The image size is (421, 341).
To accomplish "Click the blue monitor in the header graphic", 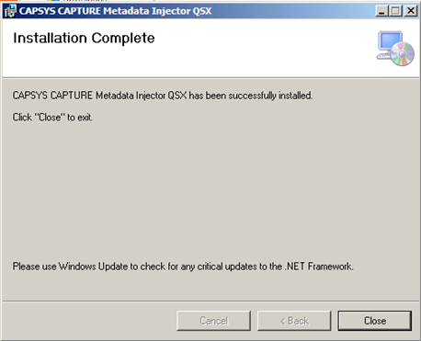I will tap(390, 40).
